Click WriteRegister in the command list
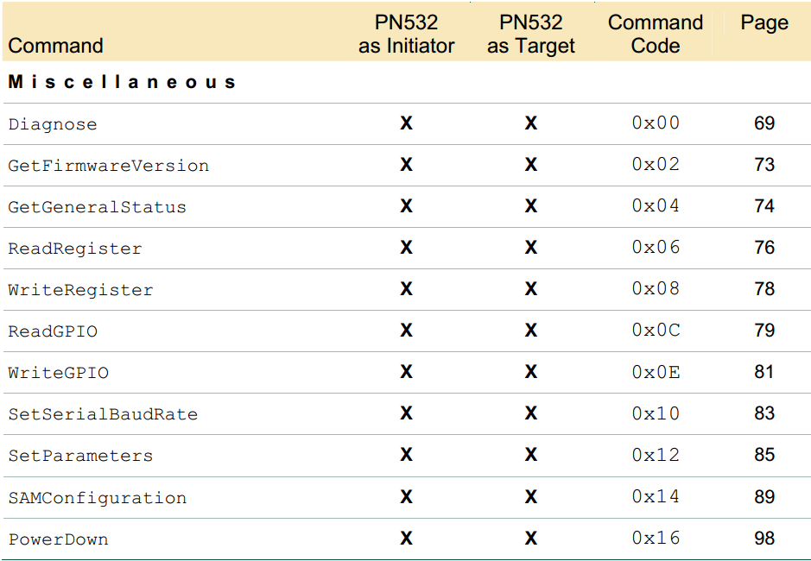 click(x=80, y=290)
